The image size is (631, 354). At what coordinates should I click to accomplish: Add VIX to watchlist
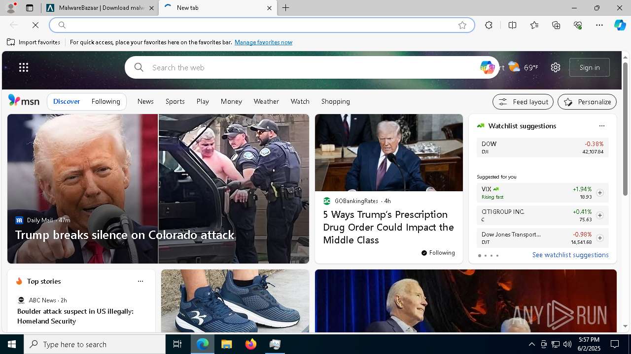(599, 193)
